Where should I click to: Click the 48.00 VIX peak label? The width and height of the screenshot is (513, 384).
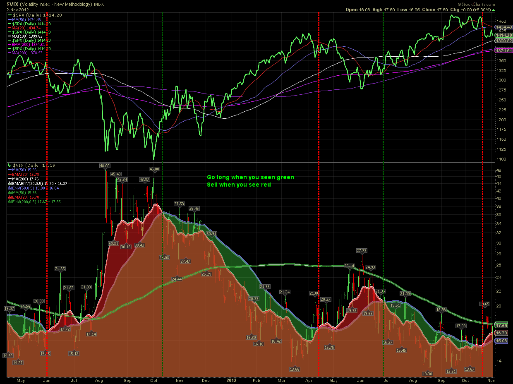(105, 166)
